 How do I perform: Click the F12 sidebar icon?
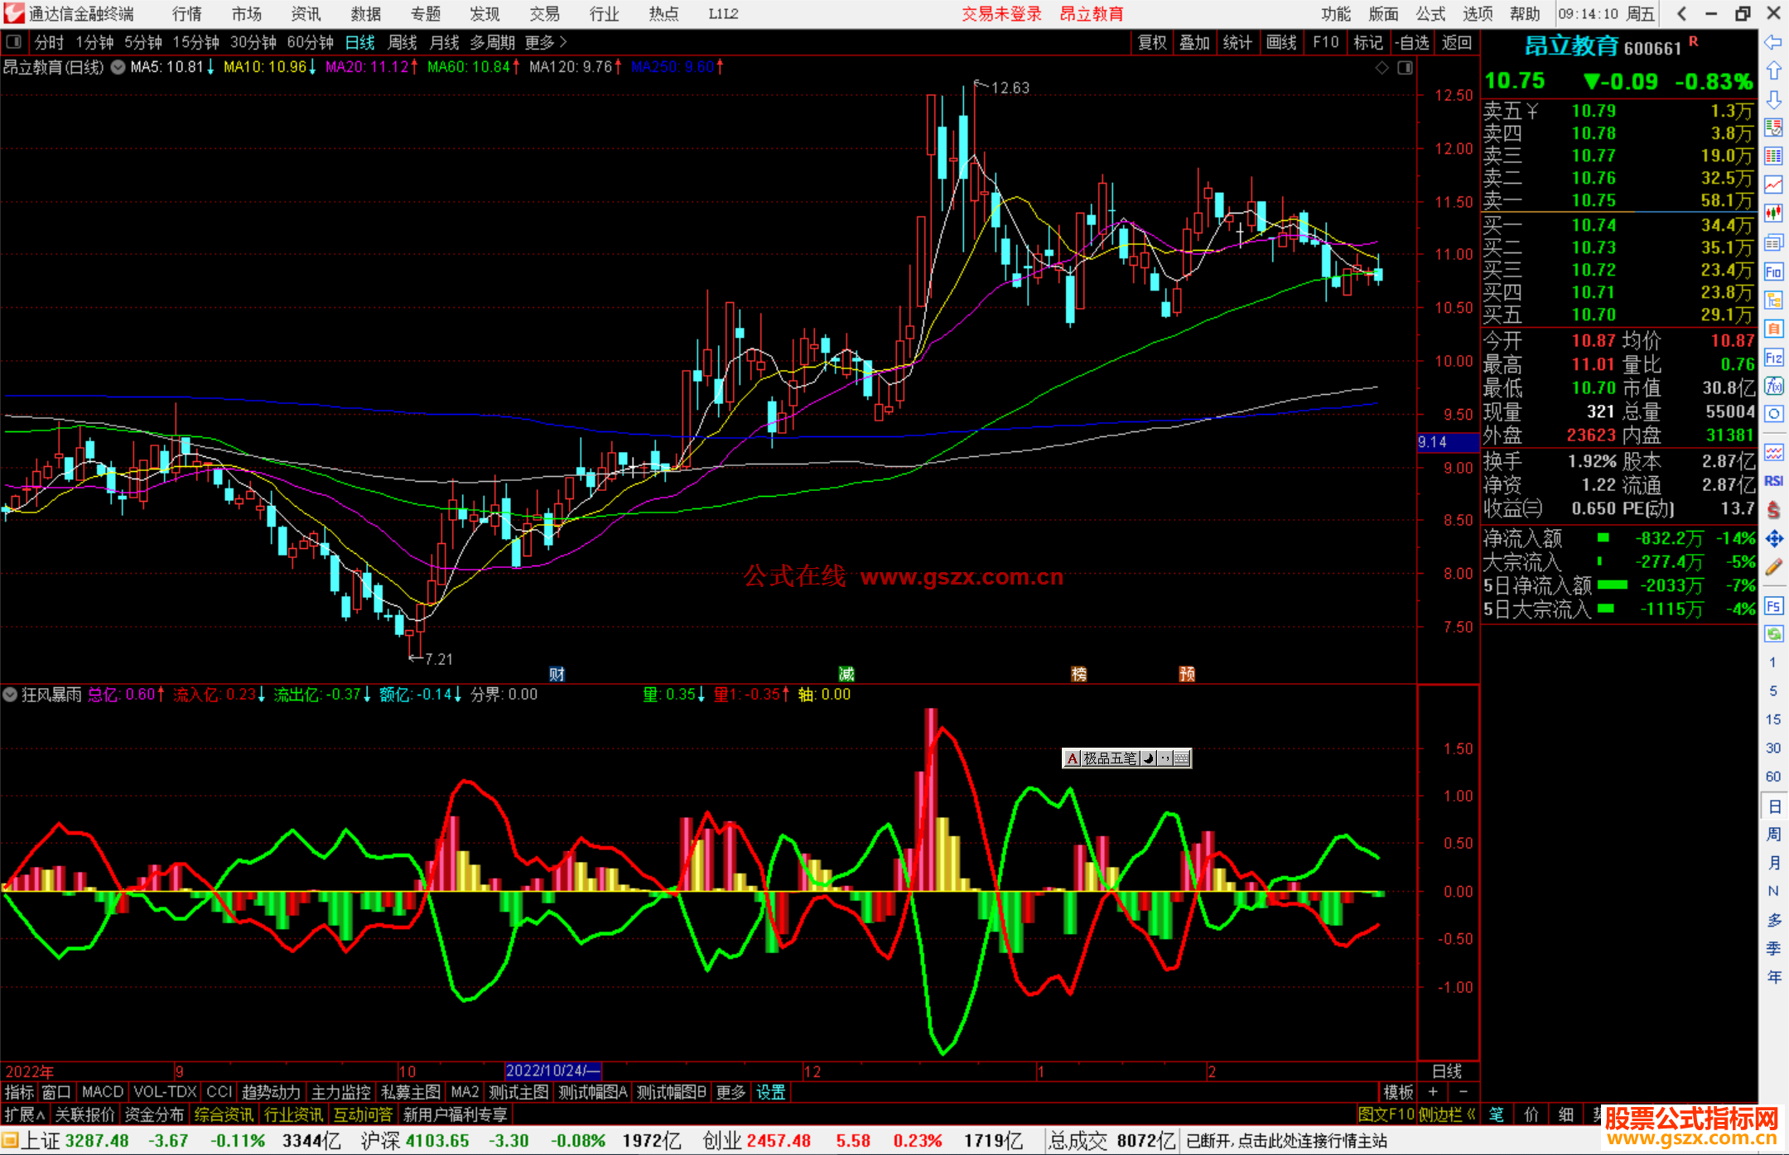point(1773,358)
